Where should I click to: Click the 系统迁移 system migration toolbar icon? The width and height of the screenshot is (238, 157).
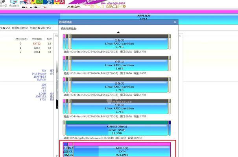(14, 3)
